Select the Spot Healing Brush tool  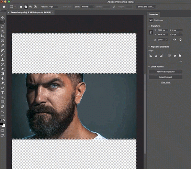(2, 50)
